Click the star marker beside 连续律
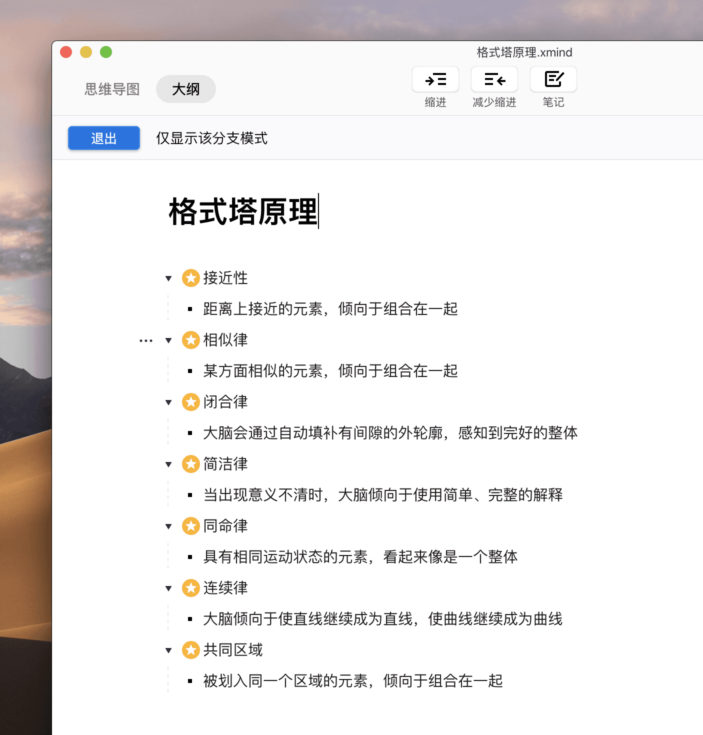703x735 pixels. (190, 588)
